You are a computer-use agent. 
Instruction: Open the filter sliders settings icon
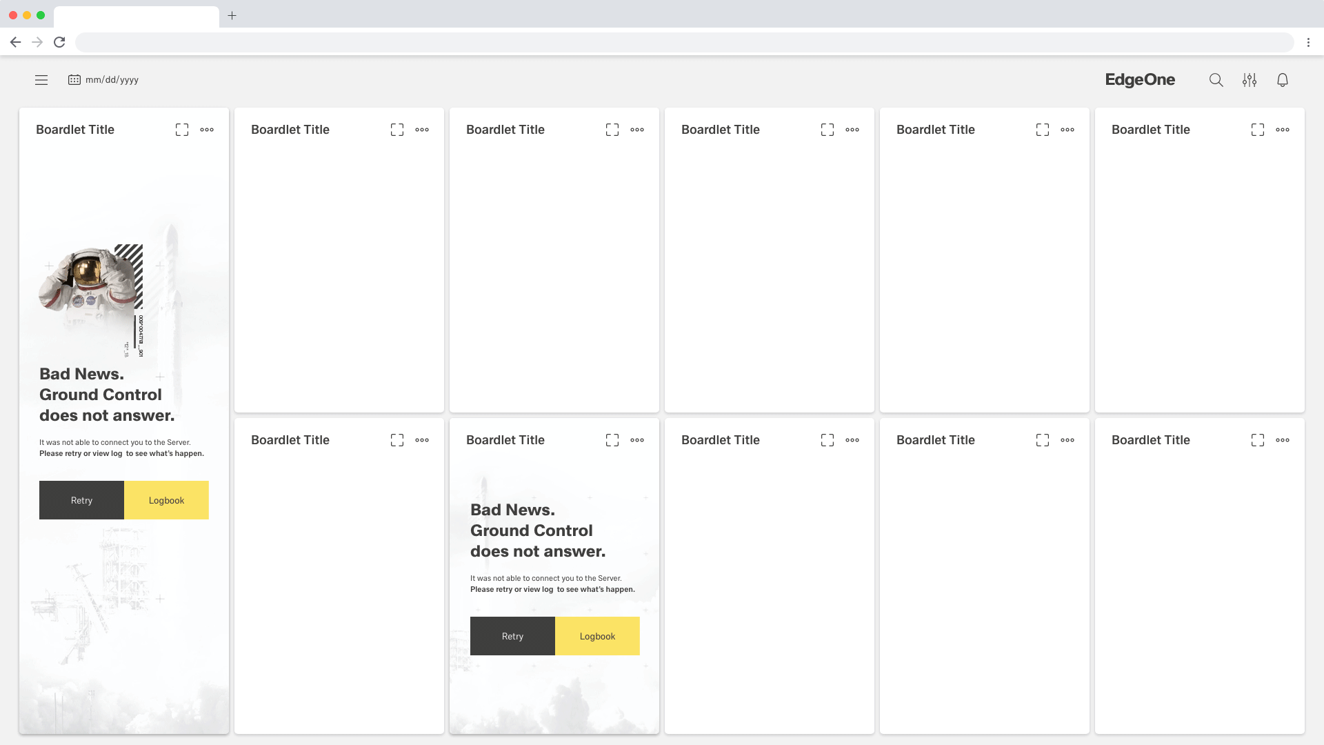pyautogui.click(x=1249, y=80)
